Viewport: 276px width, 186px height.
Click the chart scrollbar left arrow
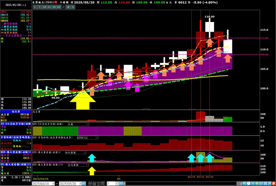tap(125, 183)
